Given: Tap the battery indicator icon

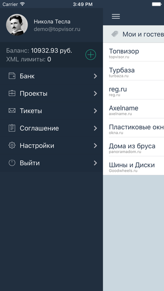Looking at the screenshot, I should (x=156, y=4).
